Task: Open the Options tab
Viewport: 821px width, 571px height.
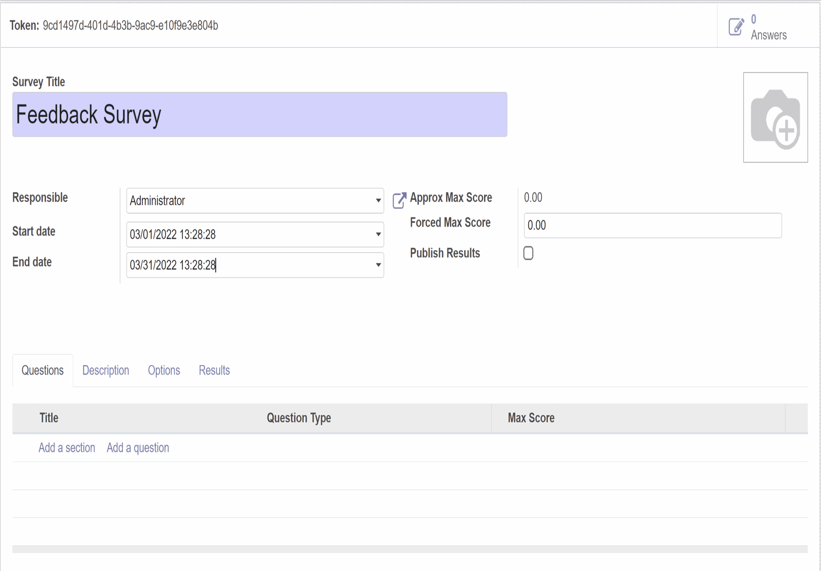Action: (x=164, y=370)
